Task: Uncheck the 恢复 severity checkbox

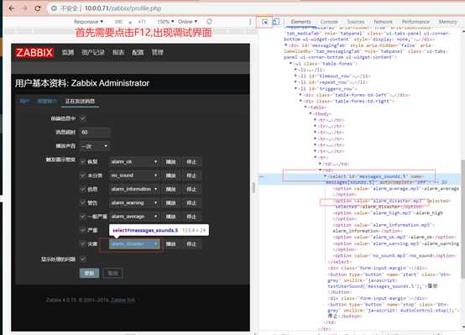Action: coord(83,162)
